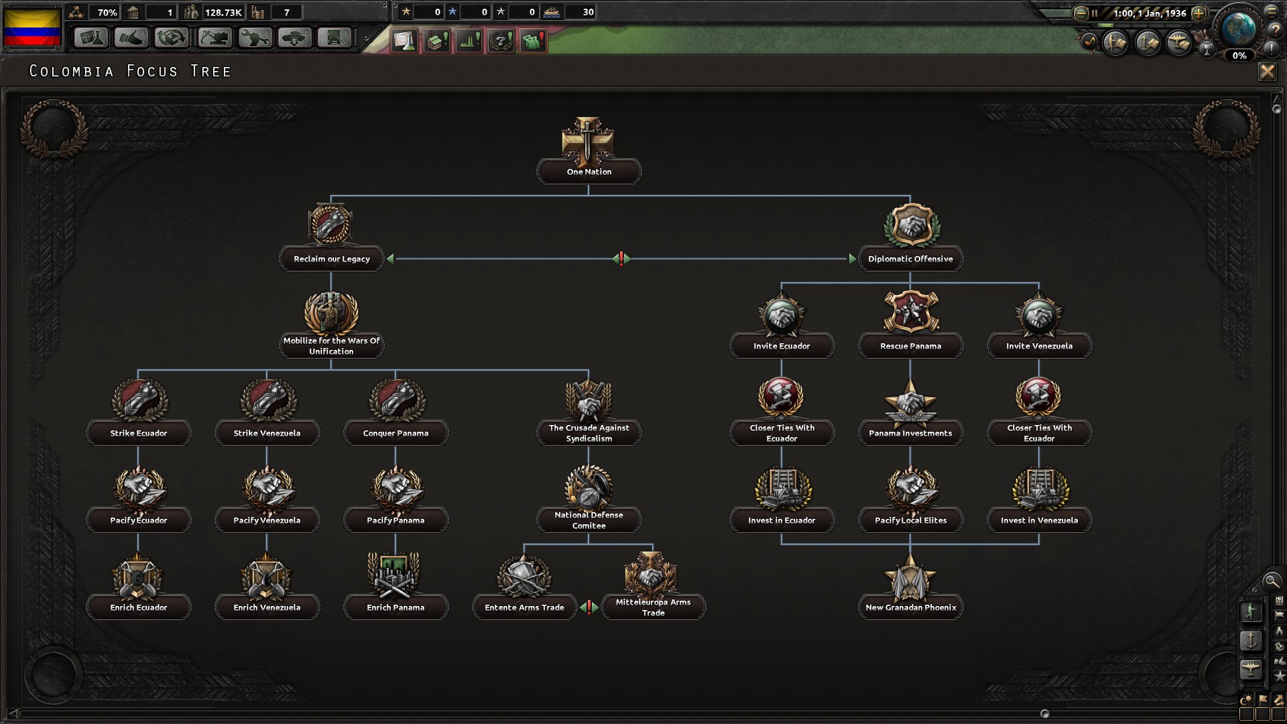Open the Trade arrows menu
Screen dimensions: 1287x724
(x=172, y=38)
